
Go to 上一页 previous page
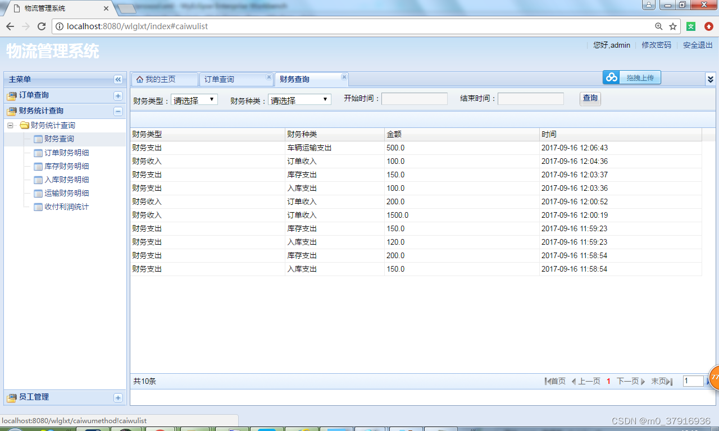click(586, 382)
